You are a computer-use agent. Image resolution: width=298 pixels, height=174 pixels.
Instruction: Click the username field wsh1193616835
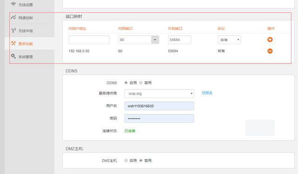point(159,106)
